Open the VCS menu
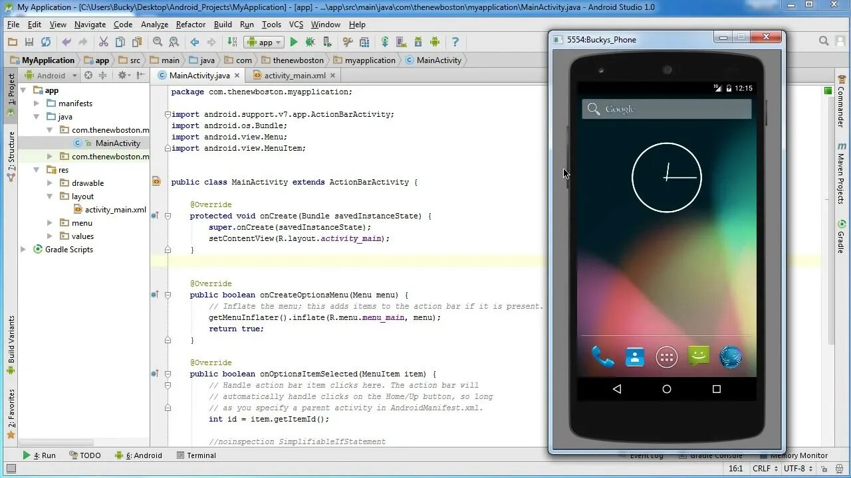The height and width of the screenshot is (478, 851). 296,25
